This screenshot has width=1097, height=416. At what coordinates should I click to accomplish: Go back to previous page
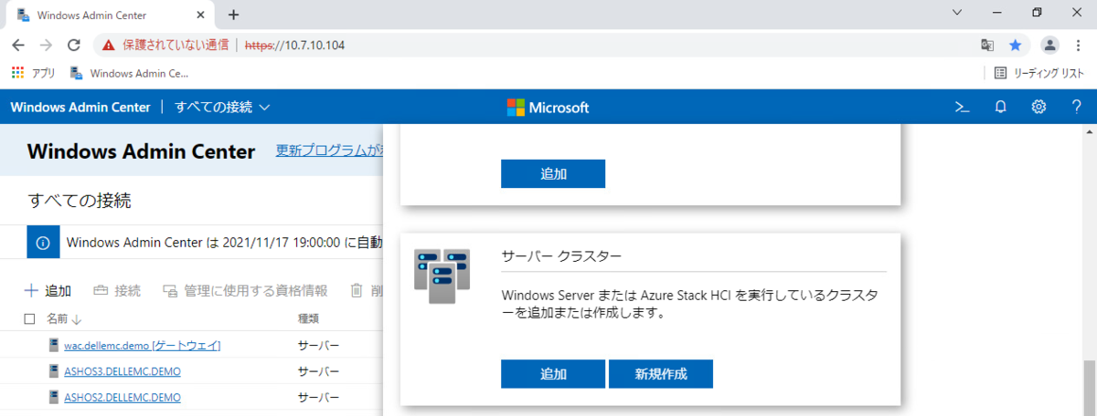(18, 45)
